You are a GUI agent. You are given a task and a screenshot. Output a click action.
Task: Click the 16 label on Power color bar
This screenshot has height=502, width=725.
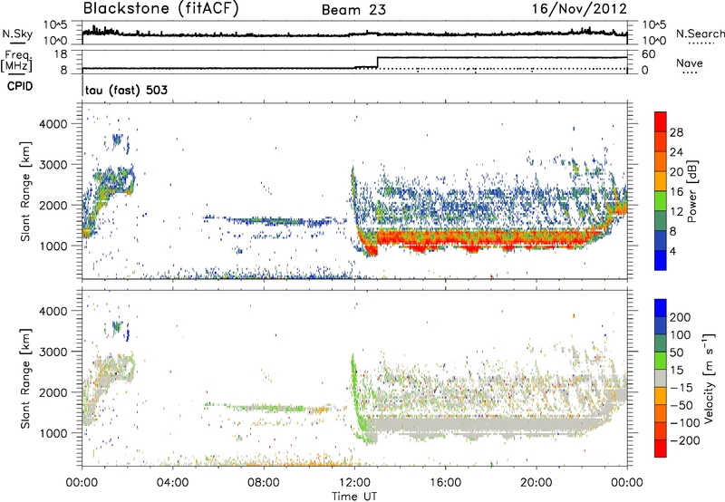[676, 192]
